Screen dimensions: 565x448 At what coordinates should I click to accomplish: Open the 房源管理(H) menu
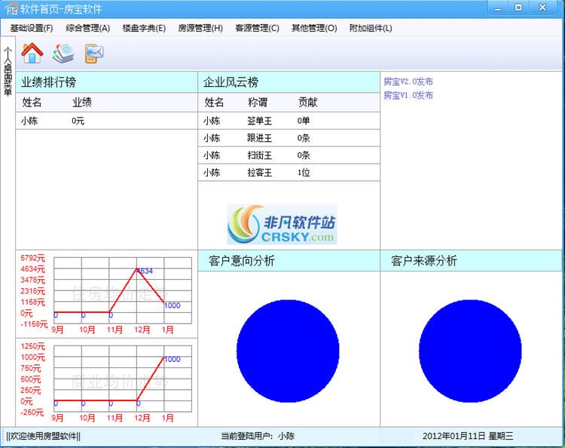point(200,28)
